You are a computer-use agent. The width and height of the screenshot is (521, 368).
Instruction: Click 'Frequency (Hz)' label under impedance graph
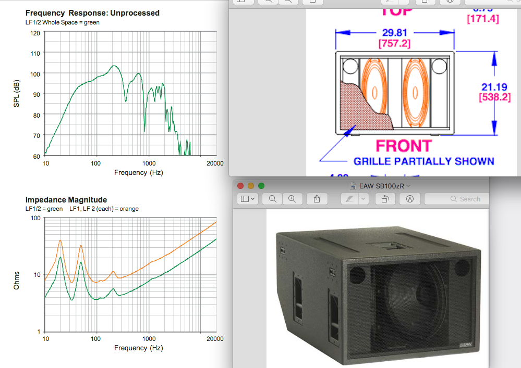[x=139, y=348]
